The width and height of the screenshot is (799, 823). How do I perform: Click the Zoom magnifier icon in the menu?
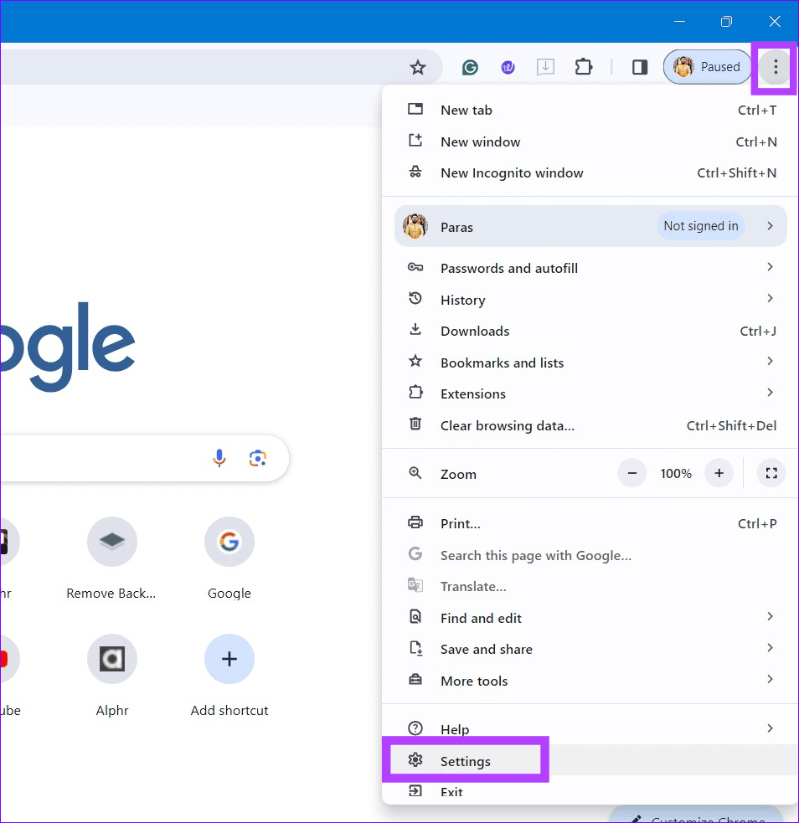coord(415,473)
